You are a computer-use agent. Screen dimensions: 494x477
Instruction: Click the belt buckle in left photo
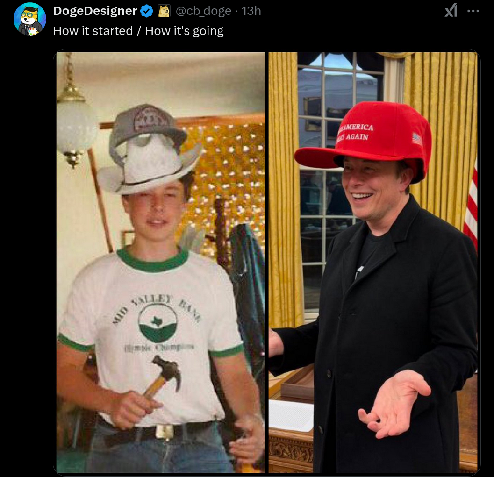(165, 432)
